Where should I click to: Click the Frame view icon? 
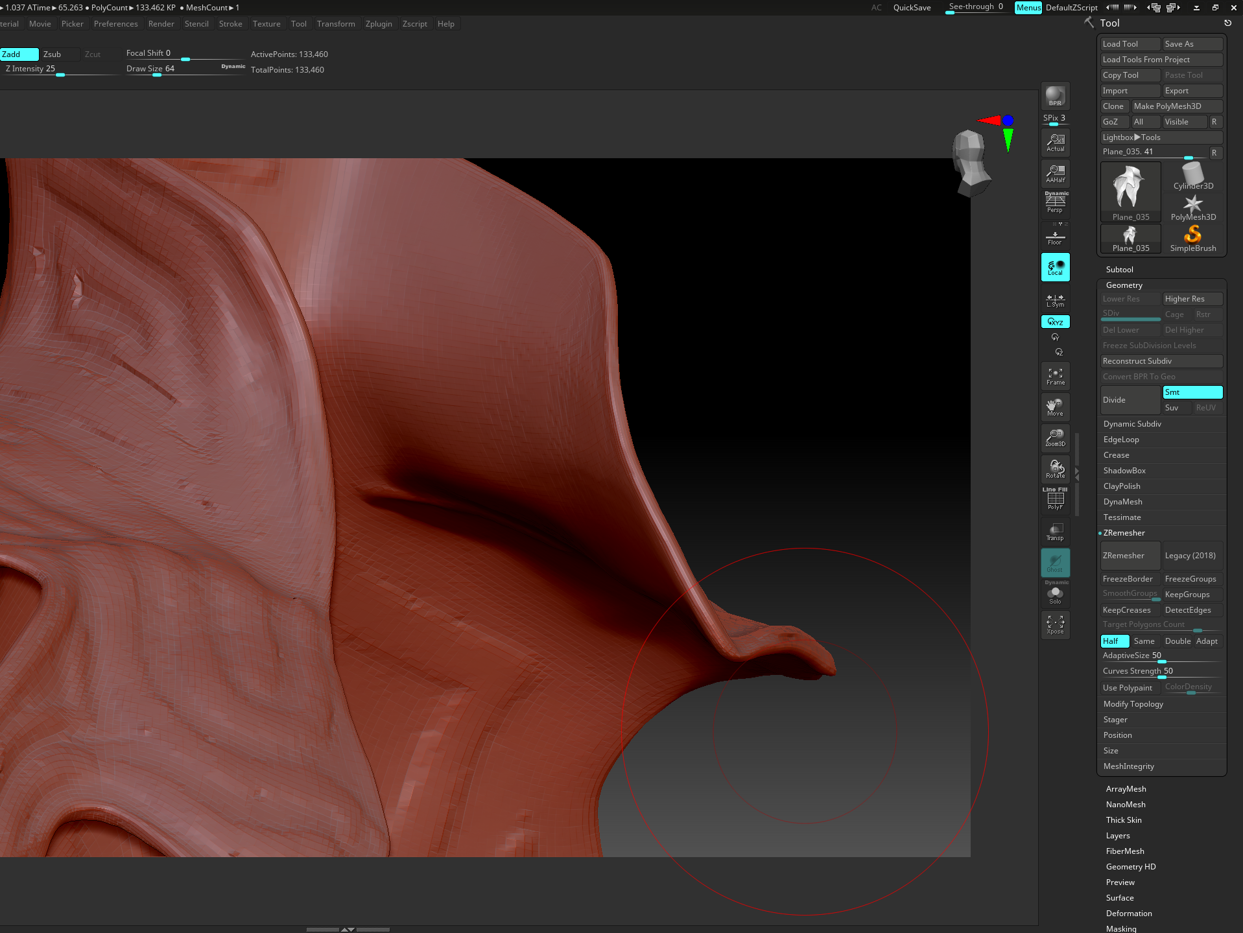point(1055,376)
